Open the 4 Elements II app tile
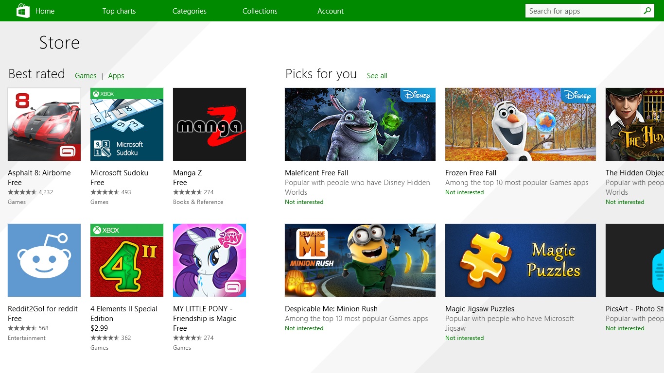The height and width of the screenshot is (373, 664). (x=127, y=260)
